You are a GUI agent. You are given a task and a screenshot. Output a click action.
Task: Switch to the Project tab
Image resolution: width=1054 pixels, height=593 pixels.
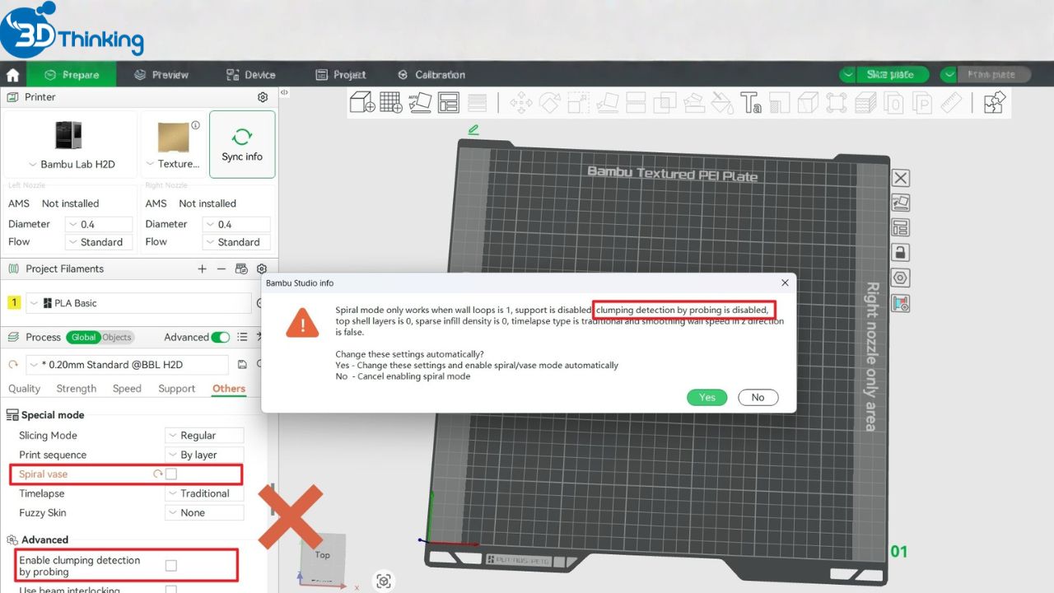click(341, 75)
